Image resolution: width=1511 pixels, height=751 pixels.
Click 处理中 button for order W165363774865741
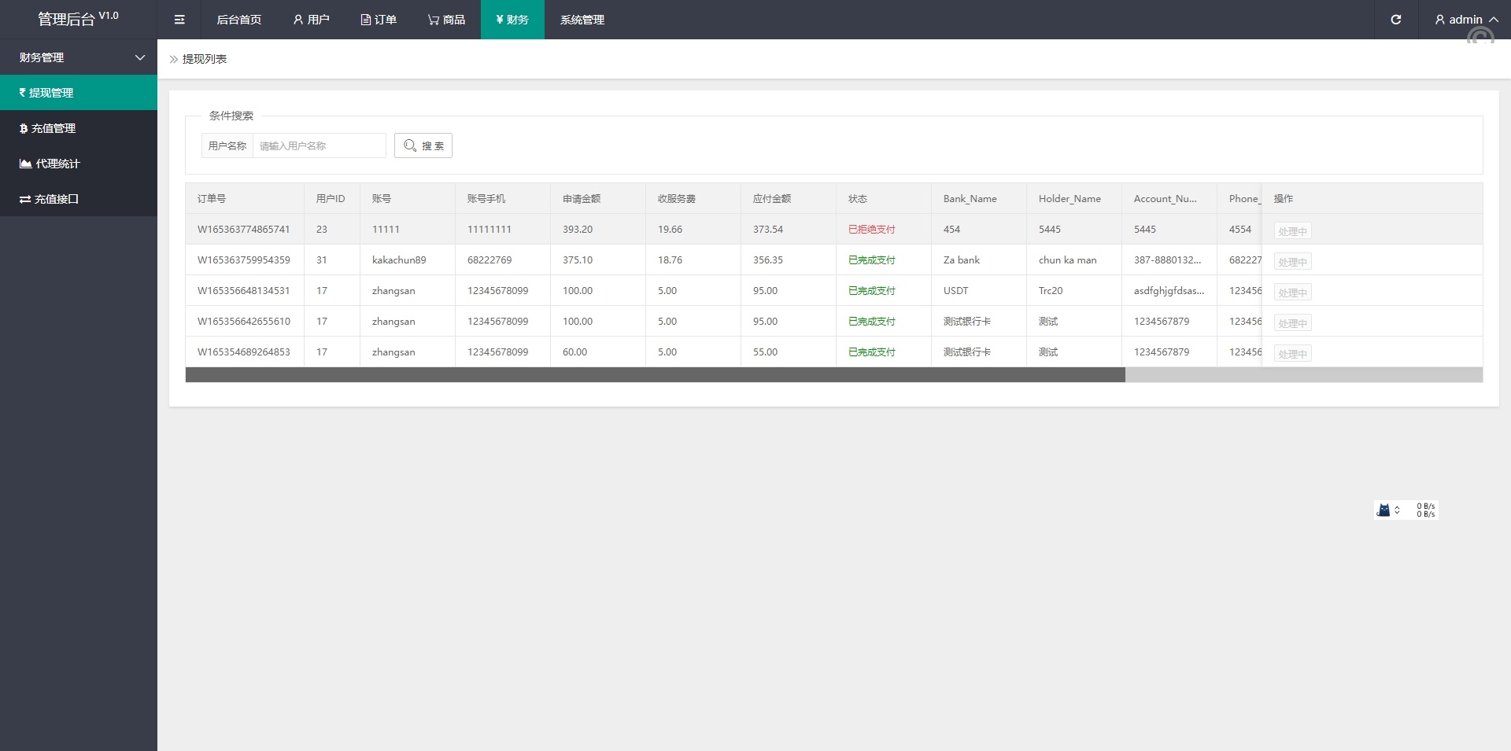(1292, 231)
